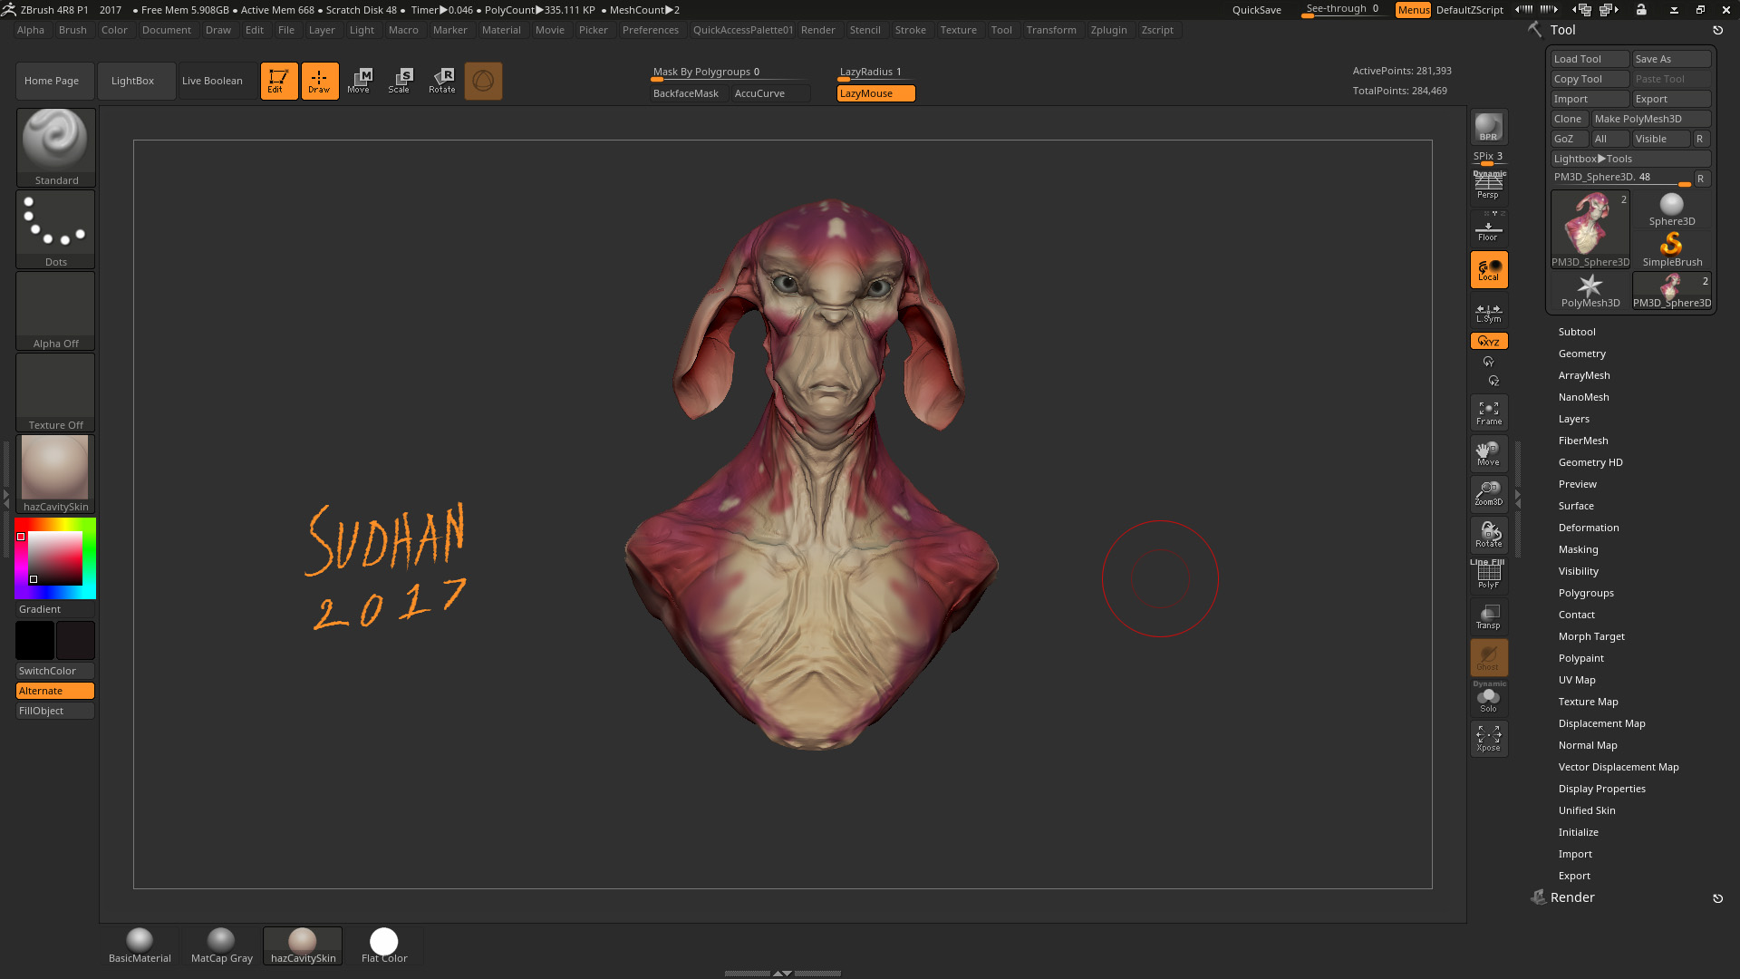Select the PolyMesh3D star tool

[1590, 291]
